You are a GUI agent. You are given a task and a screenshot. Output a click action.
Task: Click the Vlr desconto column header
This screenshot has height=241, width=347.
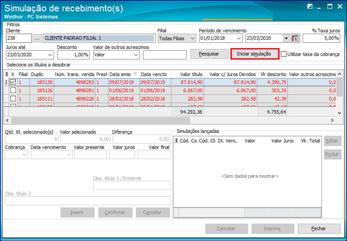click(x=273, y=74)
